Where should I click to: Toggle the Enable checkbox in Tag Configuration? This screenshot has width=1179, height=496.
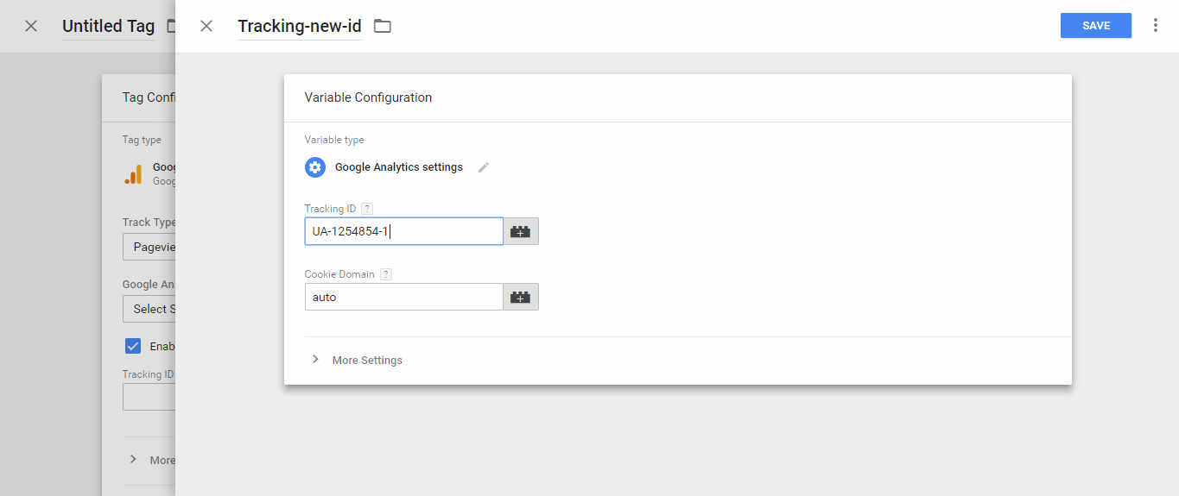[133, 346]
